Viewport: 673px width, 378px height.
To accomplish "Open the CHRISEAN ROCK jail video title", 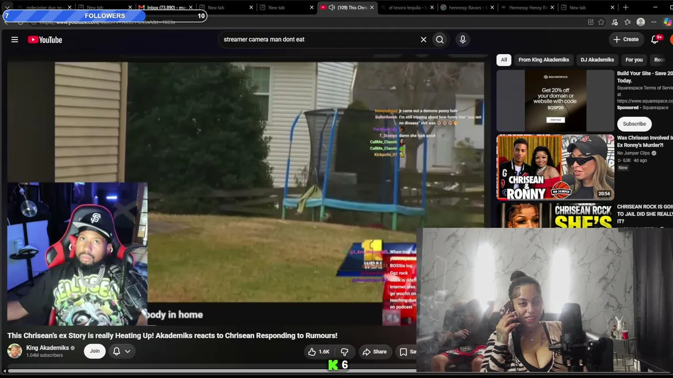I will point(645,214).
